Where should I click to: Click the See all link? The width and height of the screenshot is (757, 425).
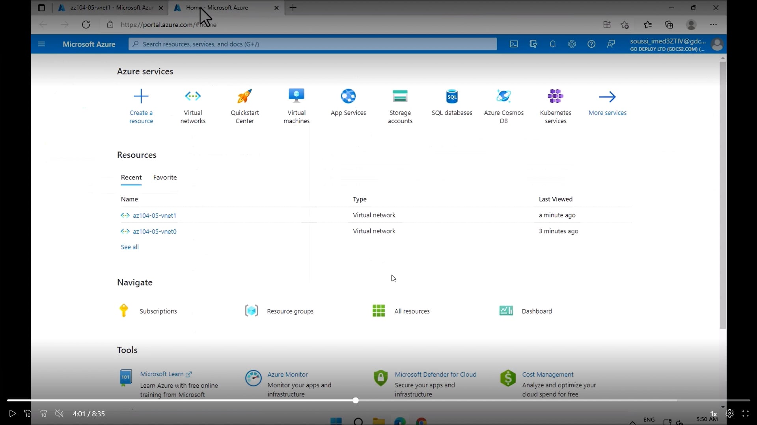coord(130,247)
